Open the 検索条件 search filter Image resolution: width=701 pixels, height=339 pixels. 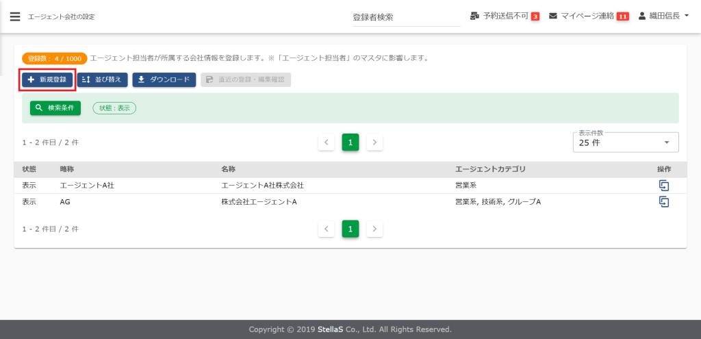pyautogui.click(x=55, y=108)
